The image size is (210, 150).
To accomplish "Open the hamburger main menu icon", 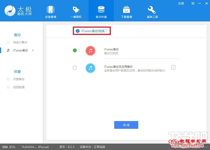I will [193, 4].
